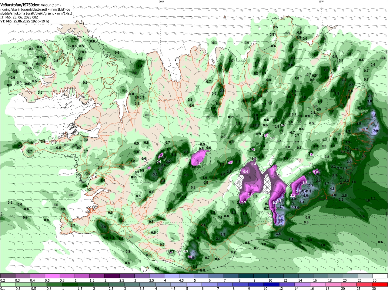The image size is (388, 291).
Task: Click the 7.0 precipitation value on the map
Action: [x=376, y=131]
